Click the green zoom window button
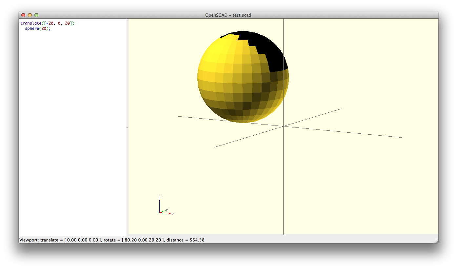Image resolution: width=457 pixels, height=269 pixels. coord(36,15)
